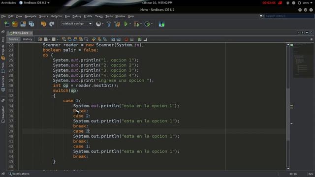Expand the Profile Project dropdown arrow

pyautogui.click(x=152, y=24)
